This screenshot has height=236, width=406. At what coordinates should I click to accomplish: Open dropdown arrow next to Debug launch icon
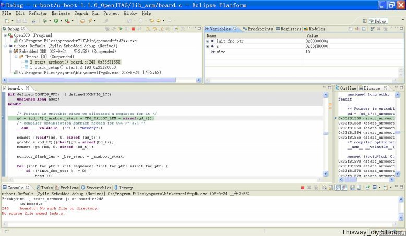tap(50, 21)
